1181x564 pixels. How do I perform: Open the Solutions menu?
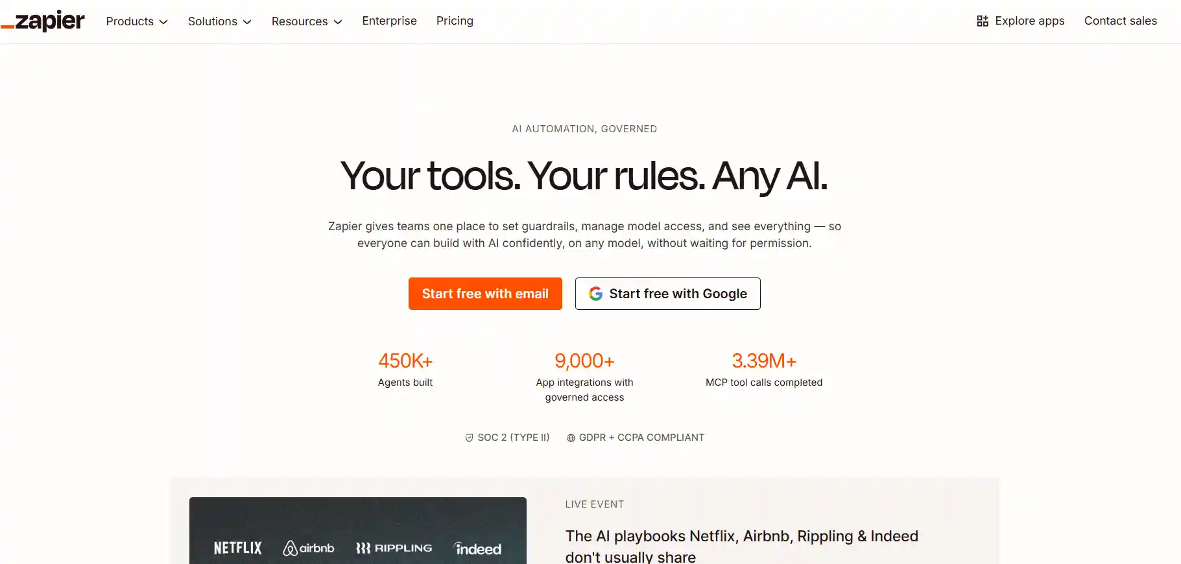tap(219, 21)
